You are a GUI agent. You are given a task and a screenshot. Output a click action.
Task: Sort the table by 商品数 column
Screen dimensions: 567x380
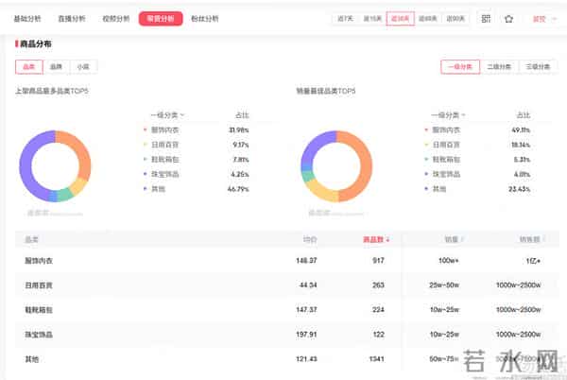tap(376, 239)
